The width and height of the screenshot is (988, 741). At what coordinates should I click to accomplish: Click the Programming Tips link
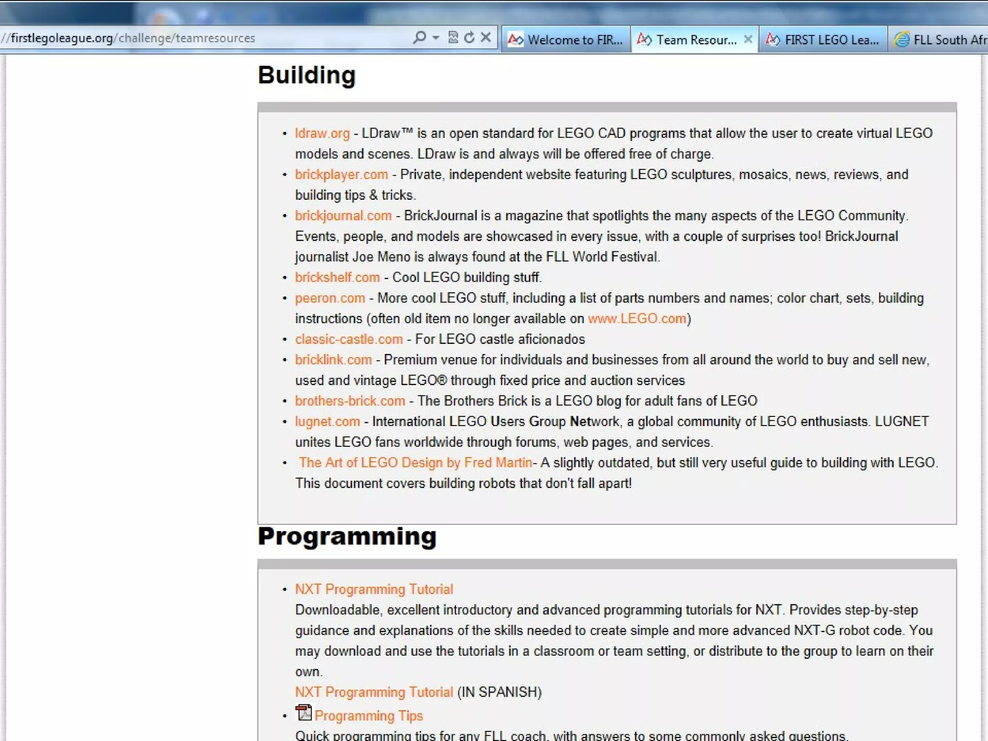(x=369, y=716)
